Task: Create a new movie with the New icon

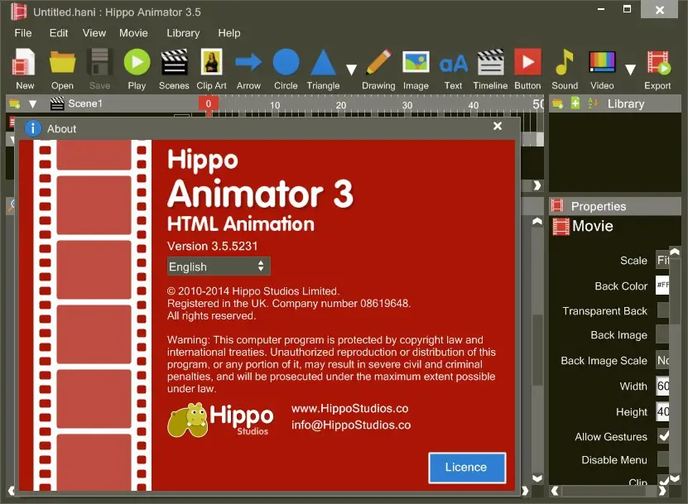Action: point(25,69)
